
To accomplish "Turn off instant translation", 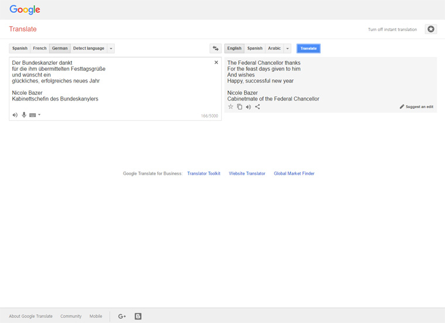I will (392, 29).
